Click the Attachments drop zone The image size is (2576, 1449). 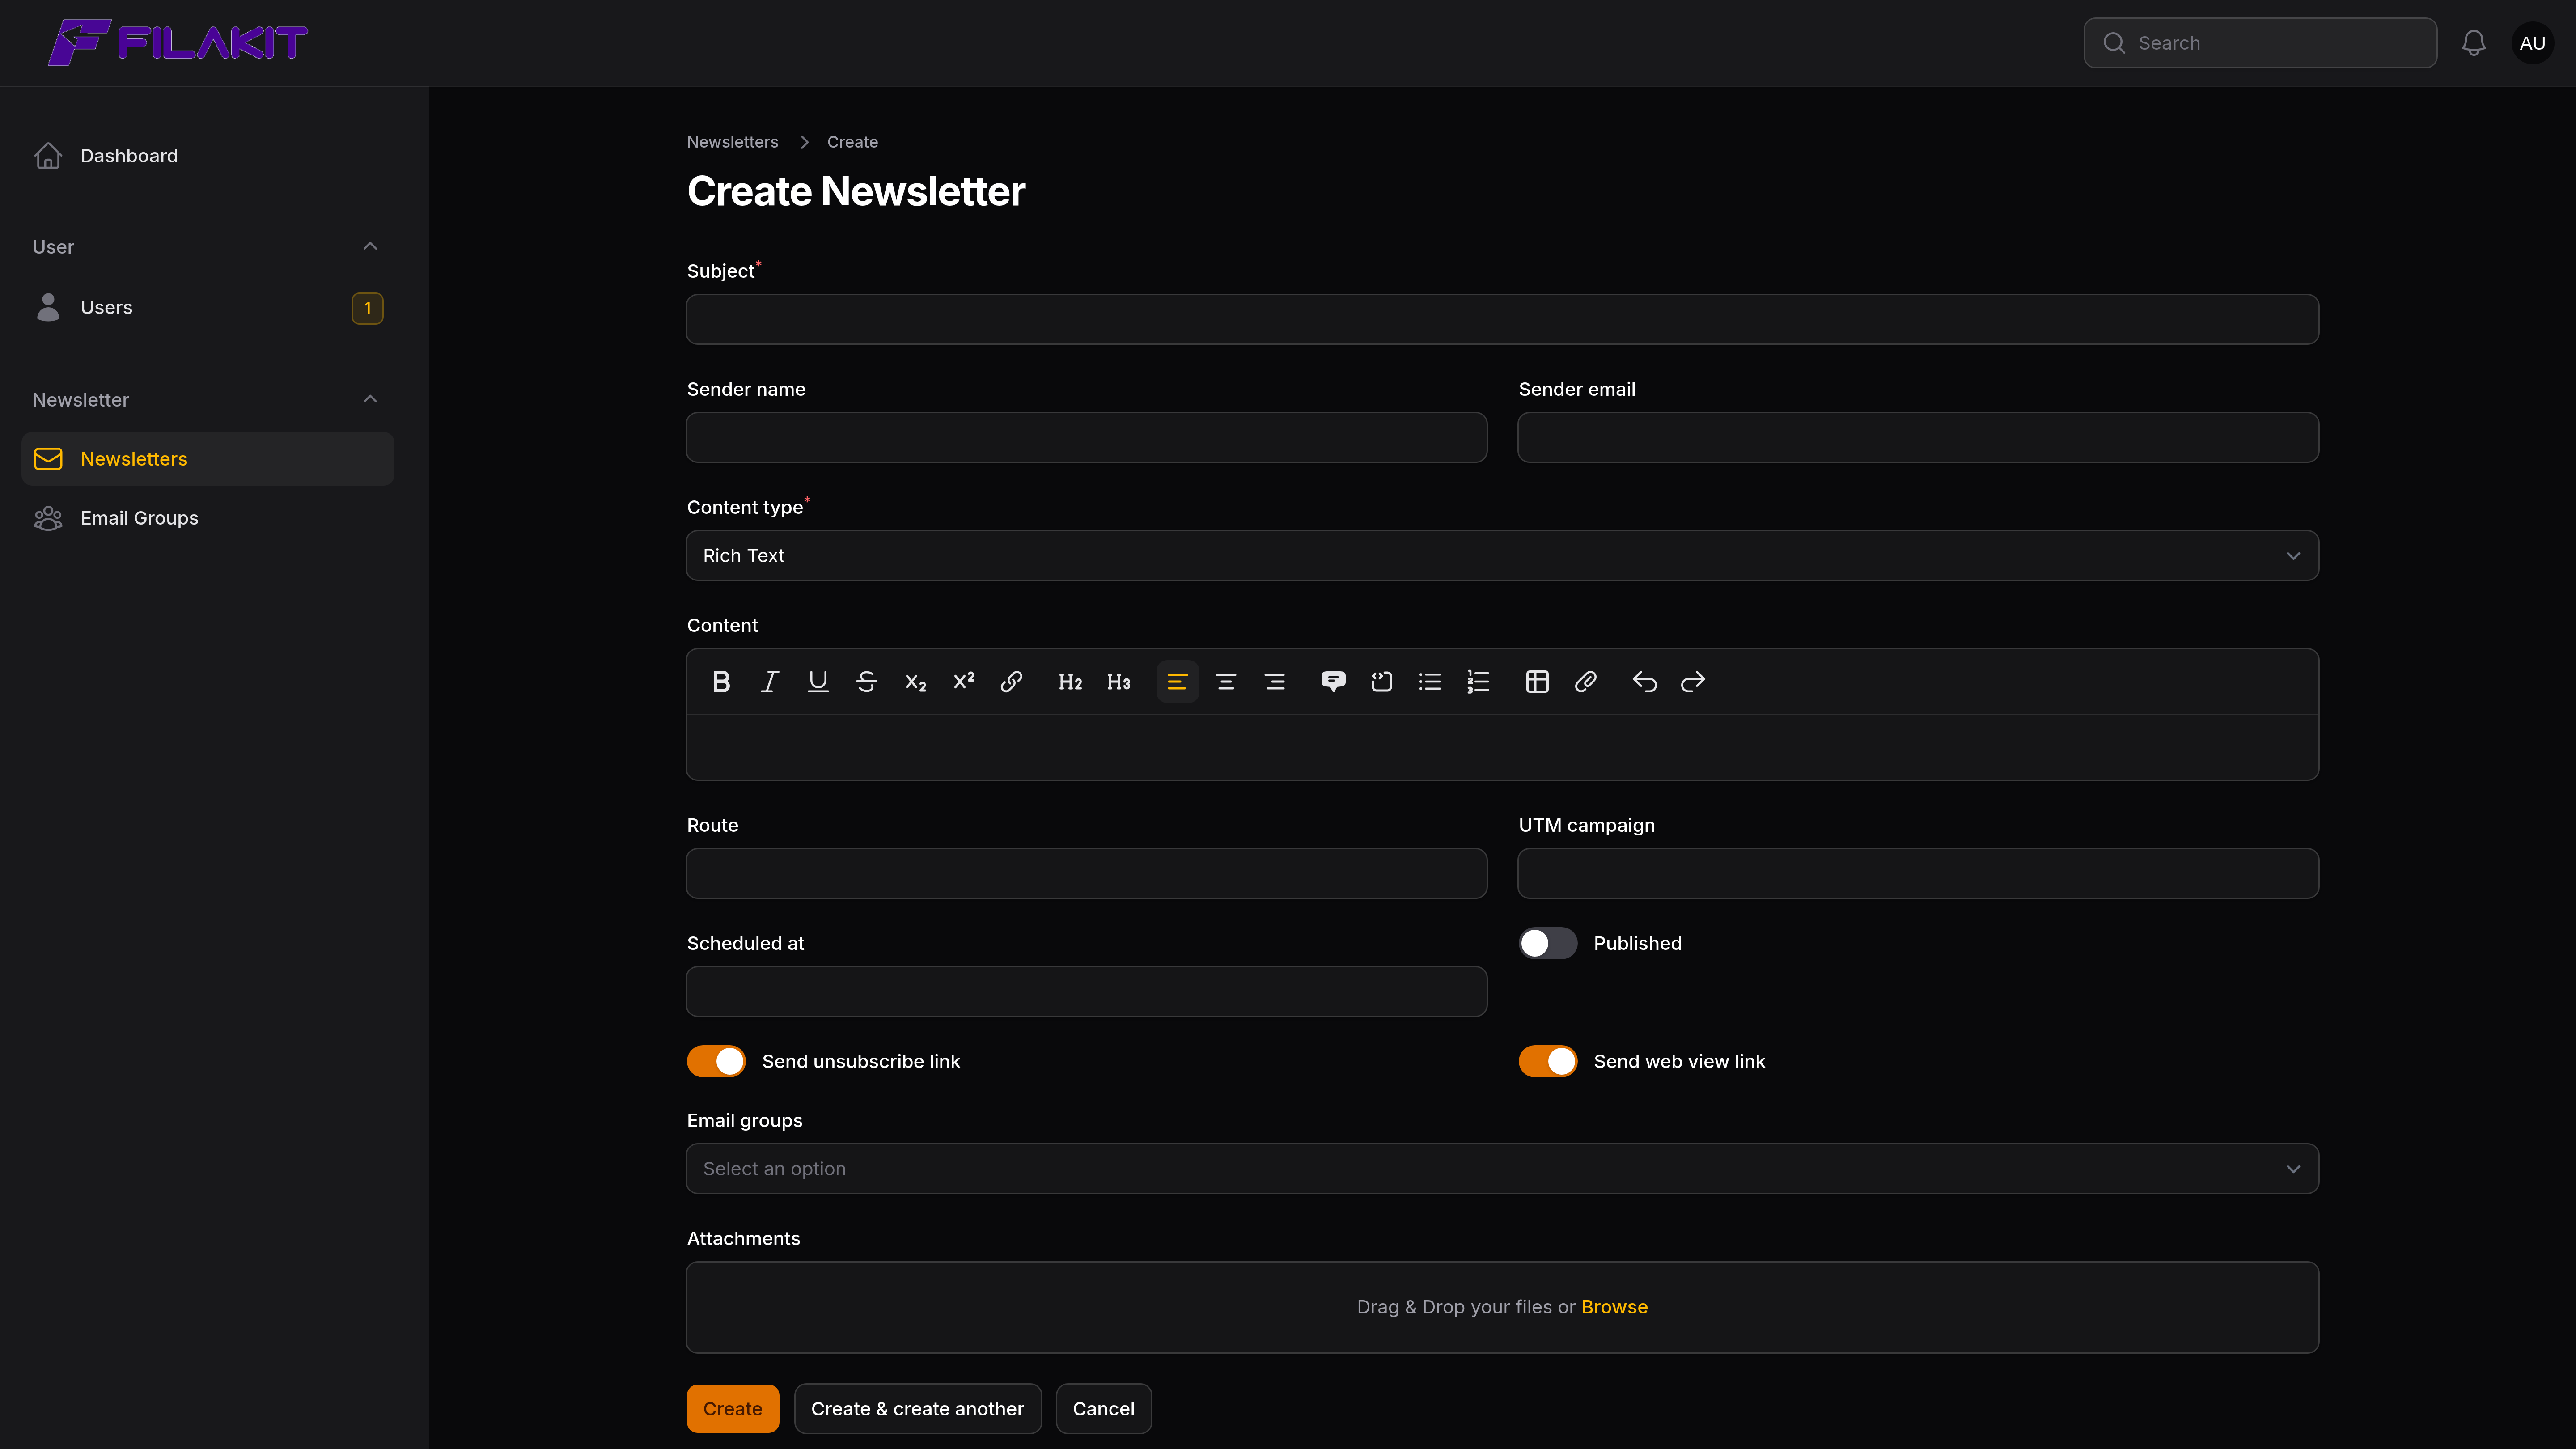(1502, 1307)
